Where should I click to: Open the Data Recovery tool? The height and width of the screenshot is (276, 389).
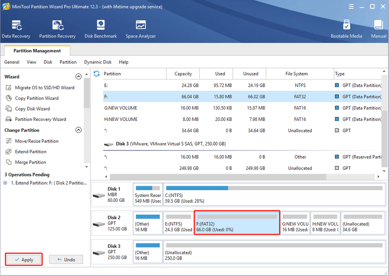pos(16,29)
